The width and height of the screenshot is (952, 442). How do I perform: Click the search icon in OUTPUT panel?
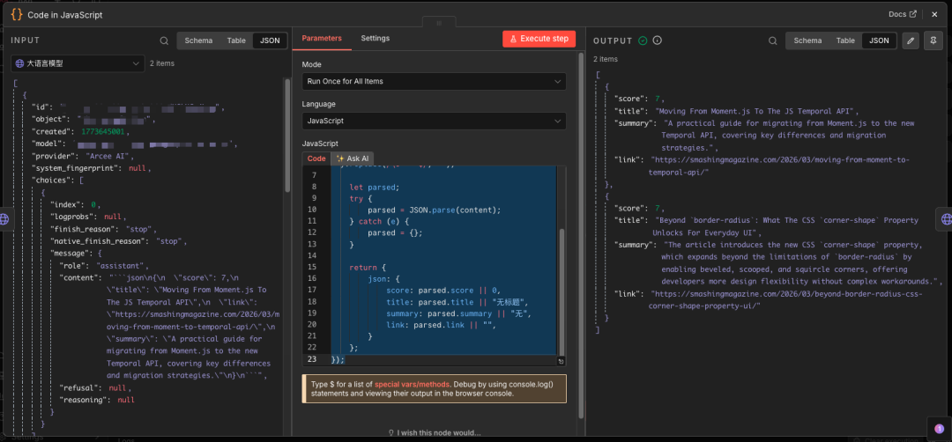click(772, 41)
